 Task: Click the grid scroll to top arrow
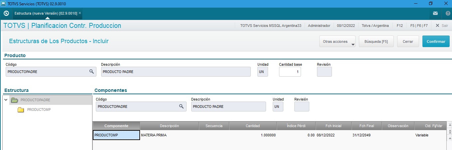point(449,125)
